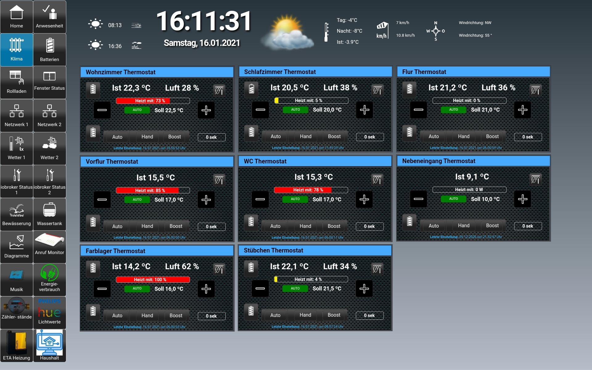The height and width of the screenshot is (370, 592).
Task: Open the Wassertank page
Action: click(x=49, y=215)
